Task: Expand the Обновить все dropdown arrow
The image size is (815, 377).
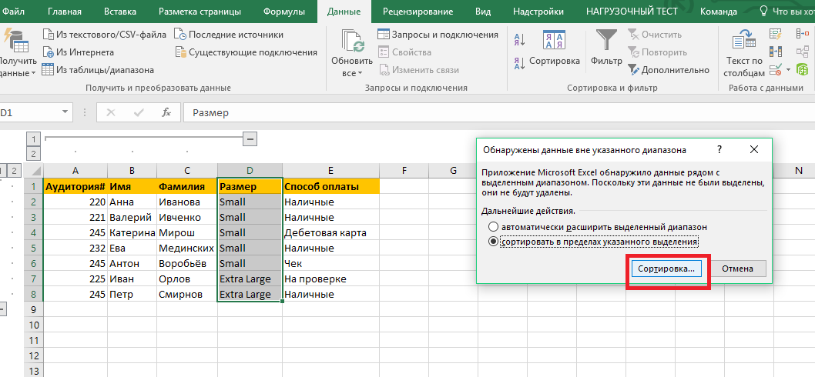Action: [359, 74]
